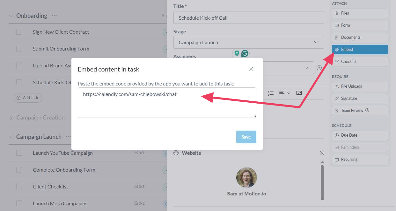
Task: Mark Client Checklist task checkbox
Action: 19,187
